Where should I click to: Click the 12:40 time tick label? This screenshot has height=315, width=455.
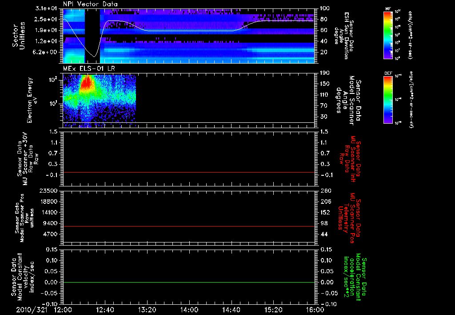point(105,310)
